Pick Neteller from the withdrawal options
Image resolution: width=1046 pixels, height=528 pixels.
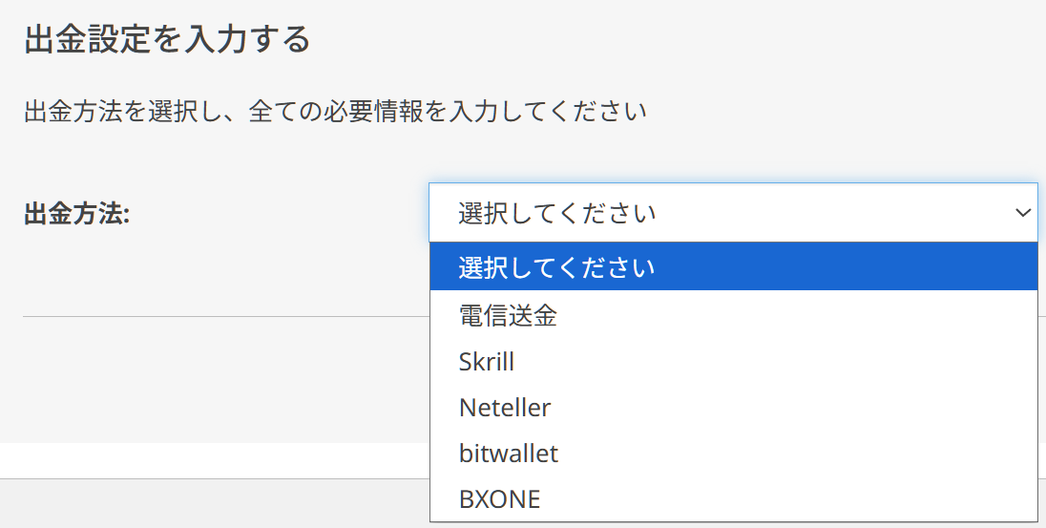tap(505, 408)
